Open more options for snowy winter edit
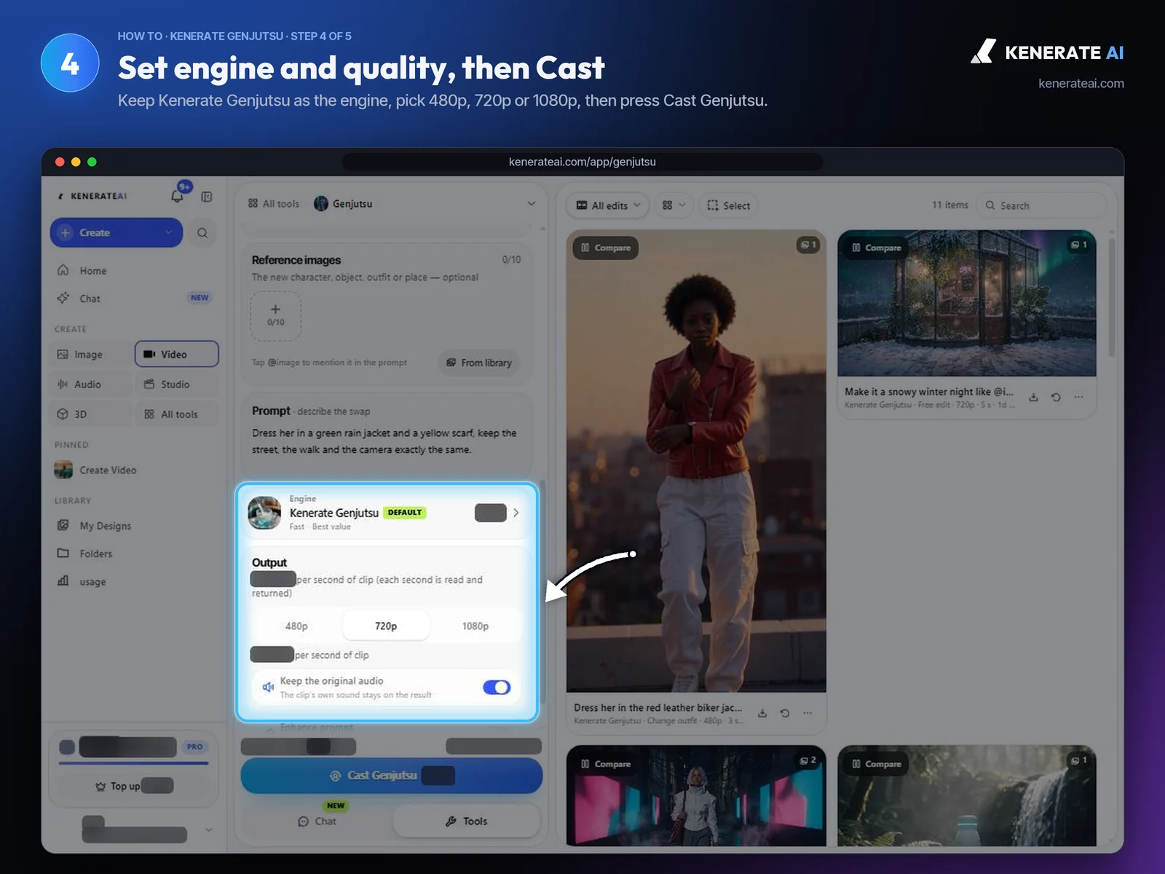Viewport: 1165px width, 874px height. (x=1078, y=397)
